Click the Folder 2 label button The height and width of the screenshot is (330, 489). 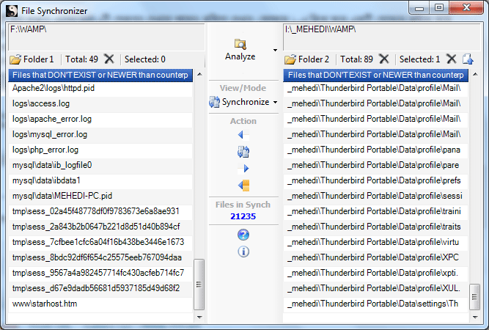[314, 59]
